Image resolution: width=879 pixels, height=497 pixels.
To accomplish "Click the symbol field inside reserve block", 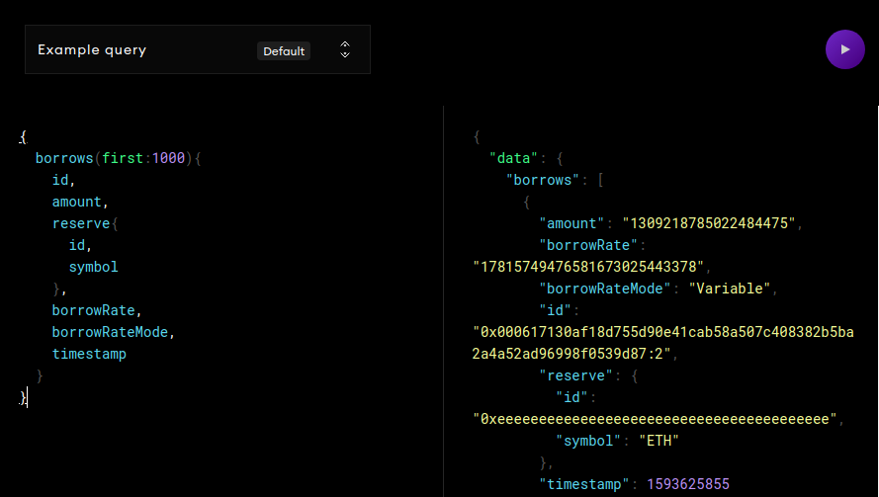I will [x=93, y=267].
